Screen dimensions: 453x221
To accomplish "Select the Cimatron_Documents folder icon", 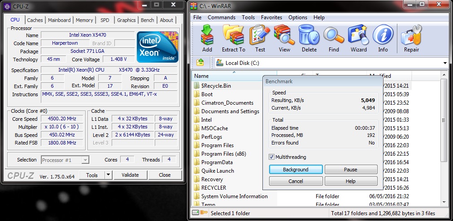I will (x=197, y=102).
